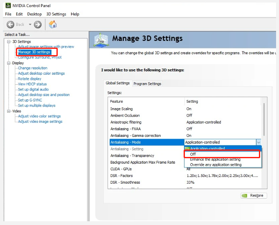The image size is (279, 225).
Task: Choose Off in the Antialiasing Mode list
Action: pos(223,154)
